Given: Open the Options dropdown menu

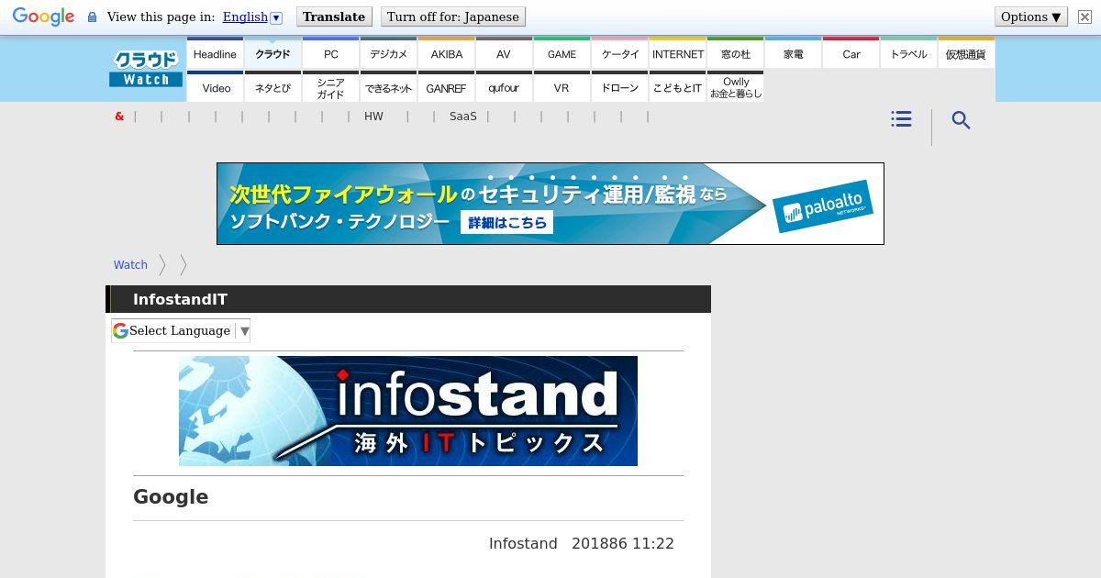Looking at the screenshot, I should [x=1030, y=17].
